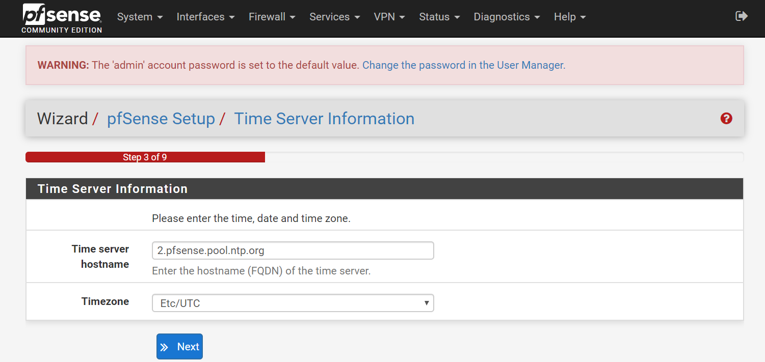Click the Next button
The image size is (765, 362).
179,347
